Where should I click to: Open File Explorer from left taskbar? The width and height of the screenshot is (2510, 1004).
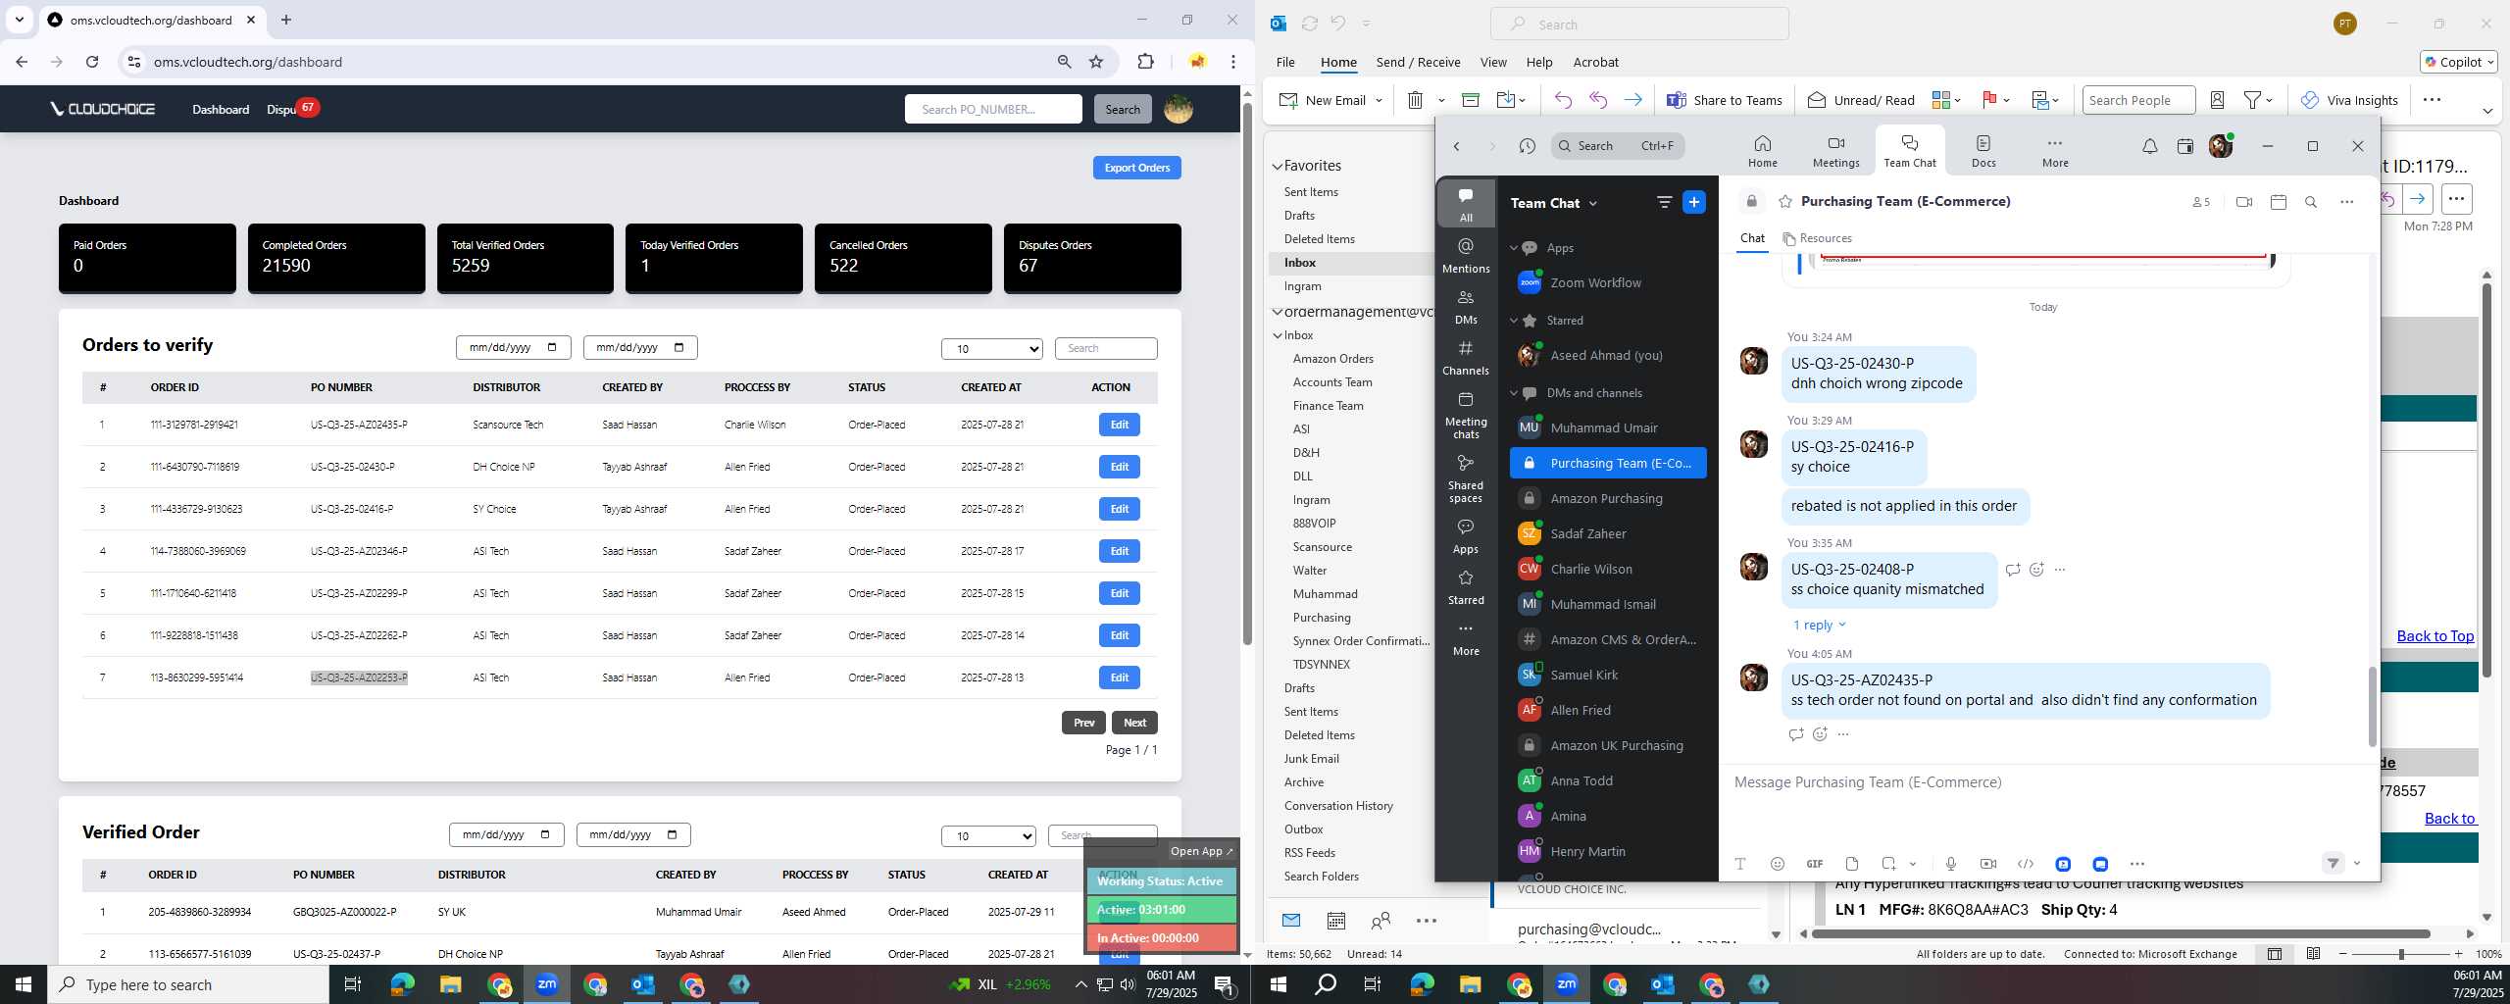(x=450, y=984)
